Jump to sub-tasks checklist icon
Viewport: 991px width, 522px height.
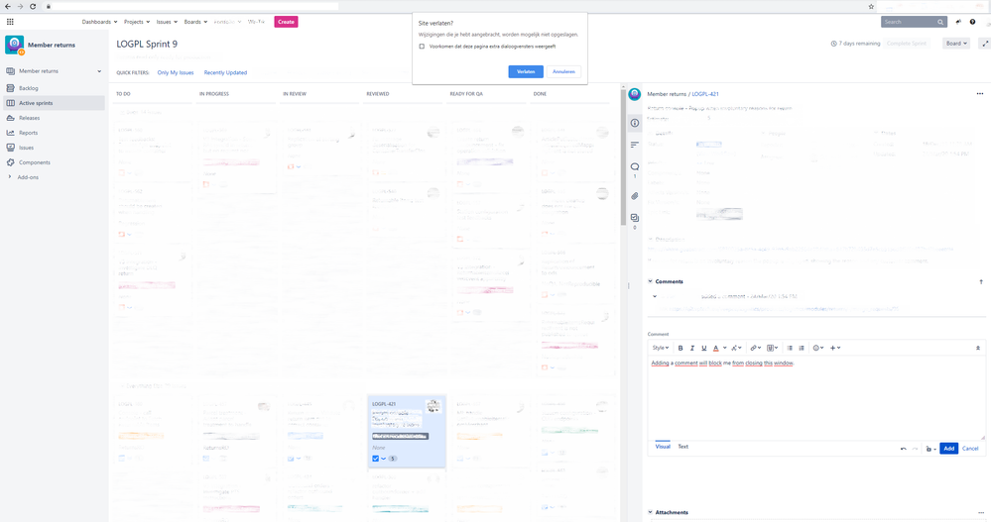(635, 218)
